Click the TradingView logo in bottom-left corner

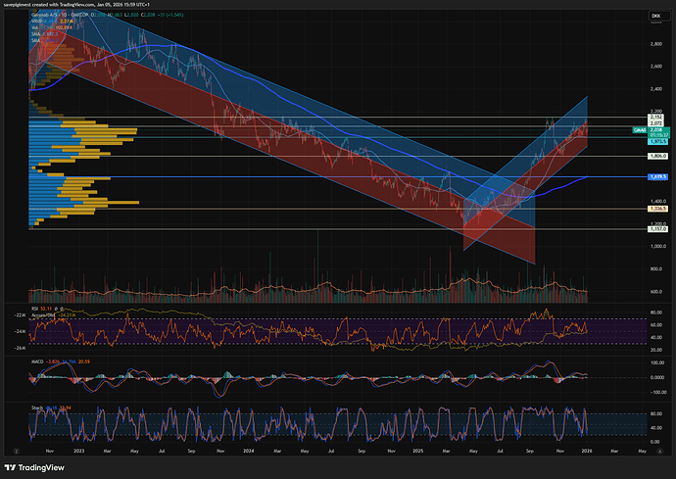[x=35, y=466]
